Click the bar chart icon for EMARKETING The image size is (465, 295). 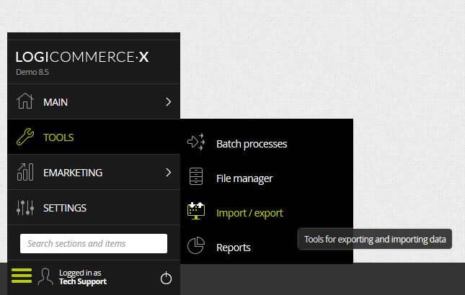(x=25, y=172)
